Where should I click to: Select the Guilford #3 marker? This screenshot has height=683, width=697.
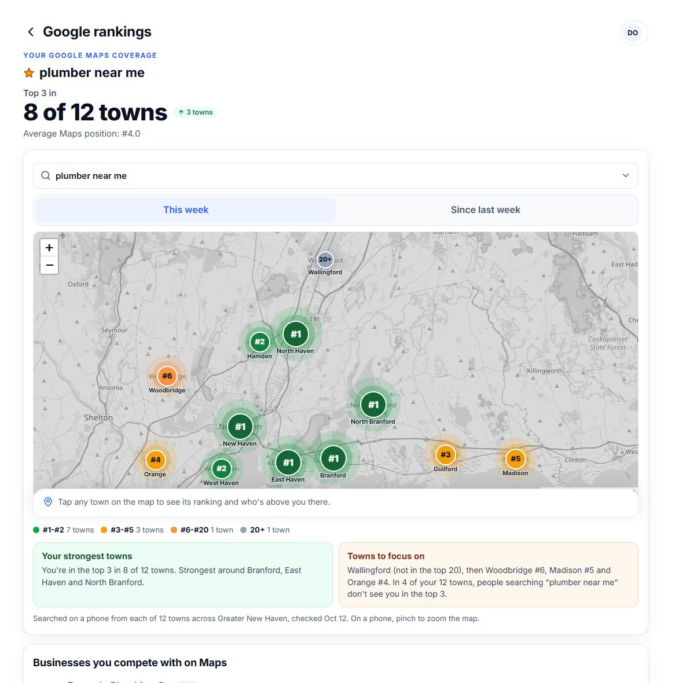click(x=445, y=454)
